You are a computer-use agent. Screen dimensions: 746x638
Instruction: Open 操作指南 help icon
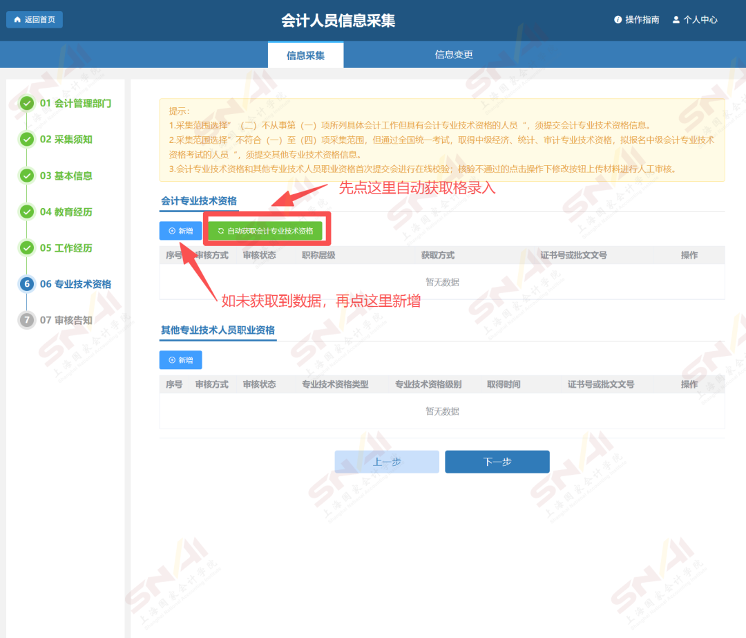[x=618, y=20]
